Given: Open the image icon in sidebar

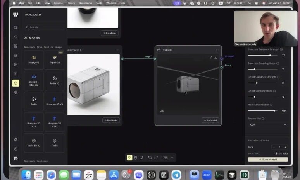Looking at the screenshot, I should point(16,65).
